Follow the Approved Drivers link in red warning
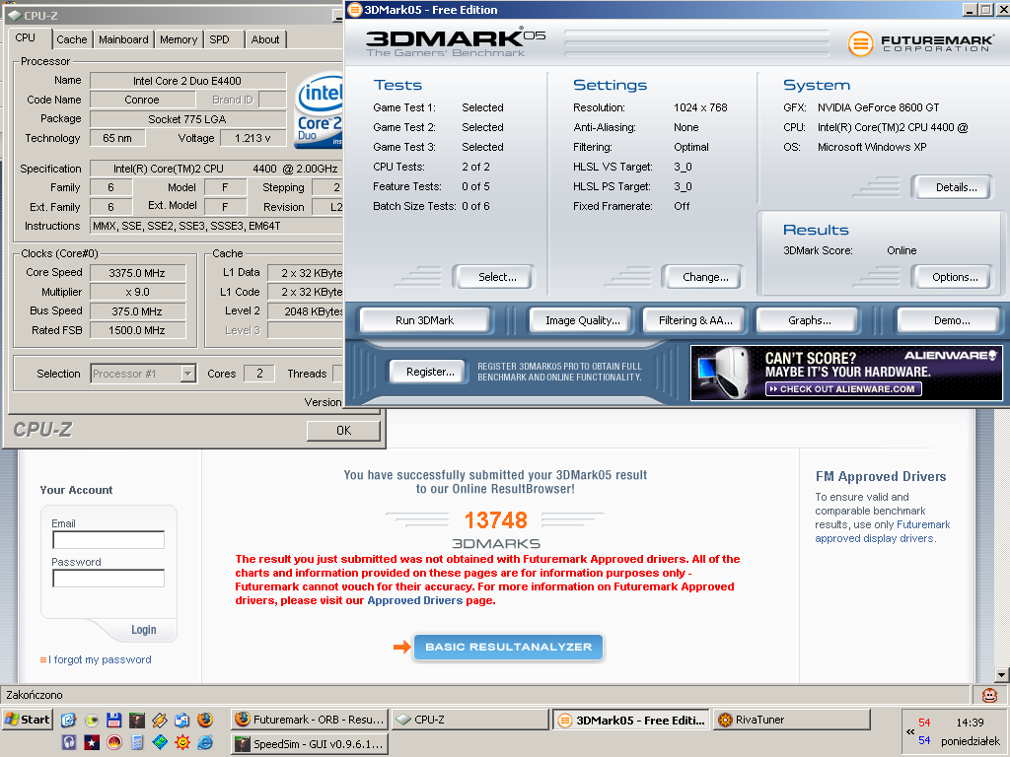This screenshot has height=757, width=1010. pyautogui.click(x=415, y=600)
